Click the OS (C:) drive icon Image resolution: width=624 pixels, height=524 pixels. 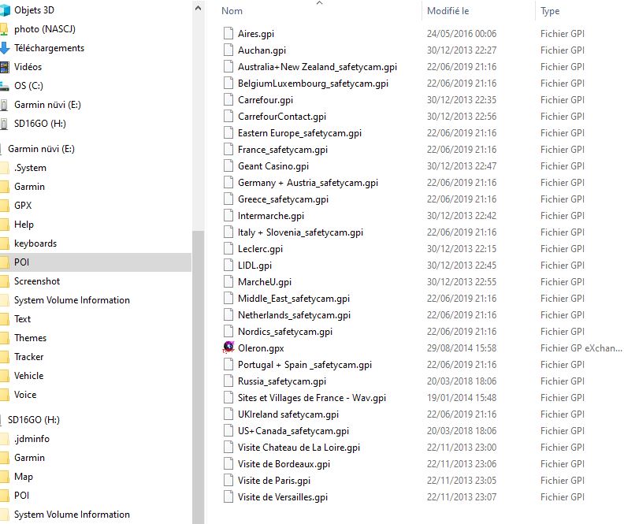(5, 86)
